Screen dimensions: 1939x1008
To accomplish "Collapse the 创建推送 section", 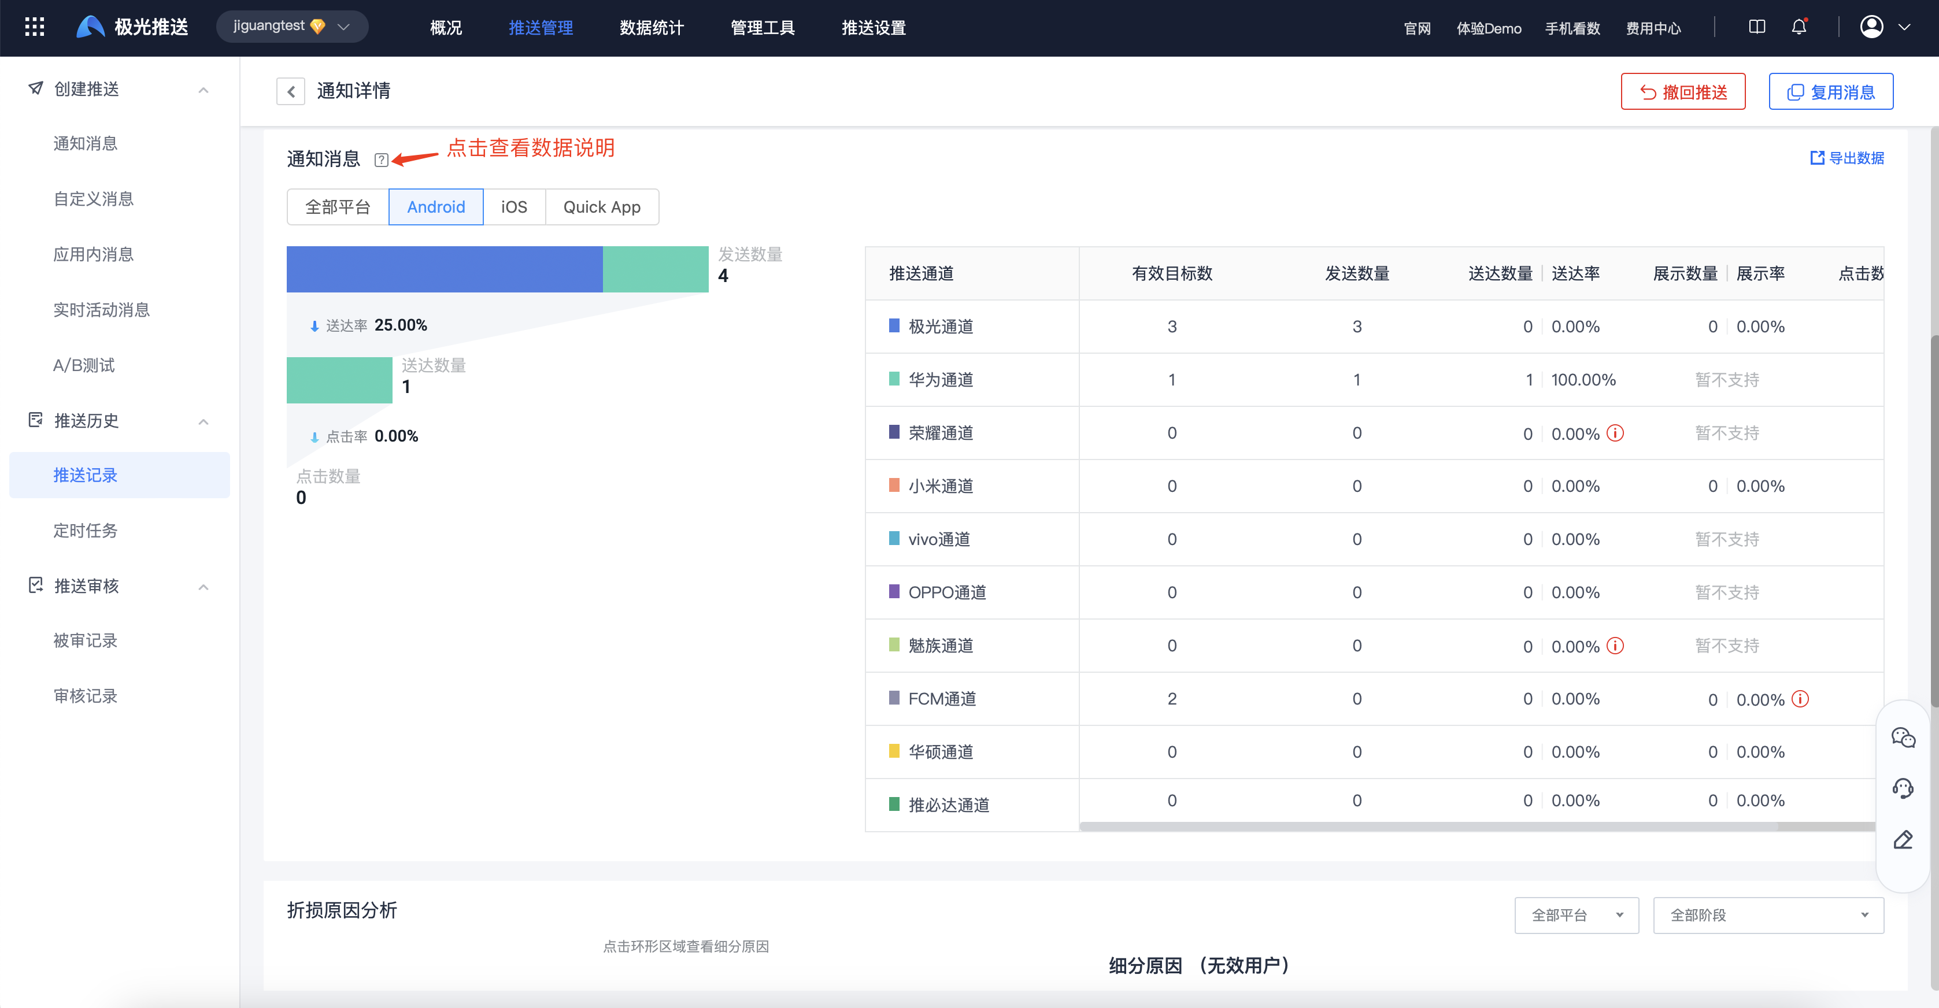I will tap(203, 90).
